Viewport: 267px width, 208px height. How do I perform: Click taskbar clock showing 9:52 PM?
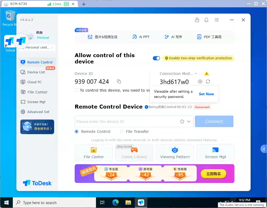click(x=244, y=200)
